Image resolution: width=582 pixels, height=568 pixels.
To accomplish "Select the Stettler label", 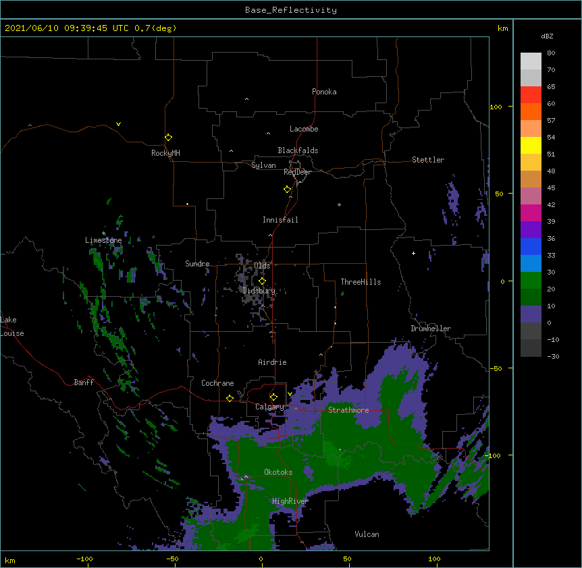I will click(428, 160).
